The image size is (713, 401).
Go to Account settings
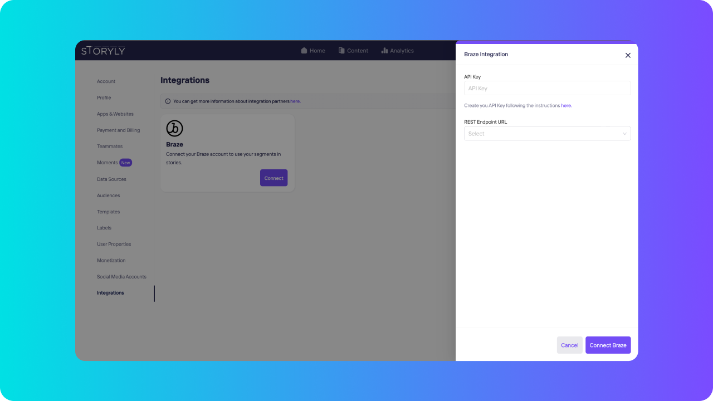click(106, 81)
